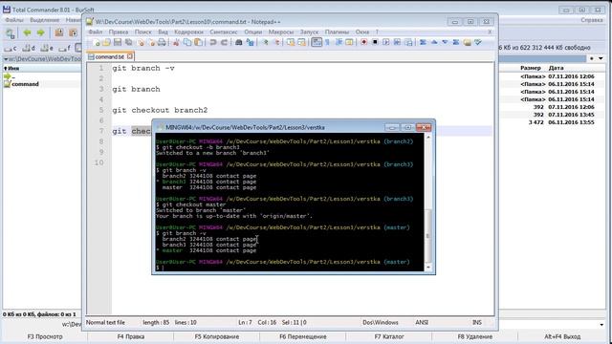Image resolution: width=612 pixels, height=344 pixels.
Task: Click Unpack files icon in Total Commander
Action: 73,32
